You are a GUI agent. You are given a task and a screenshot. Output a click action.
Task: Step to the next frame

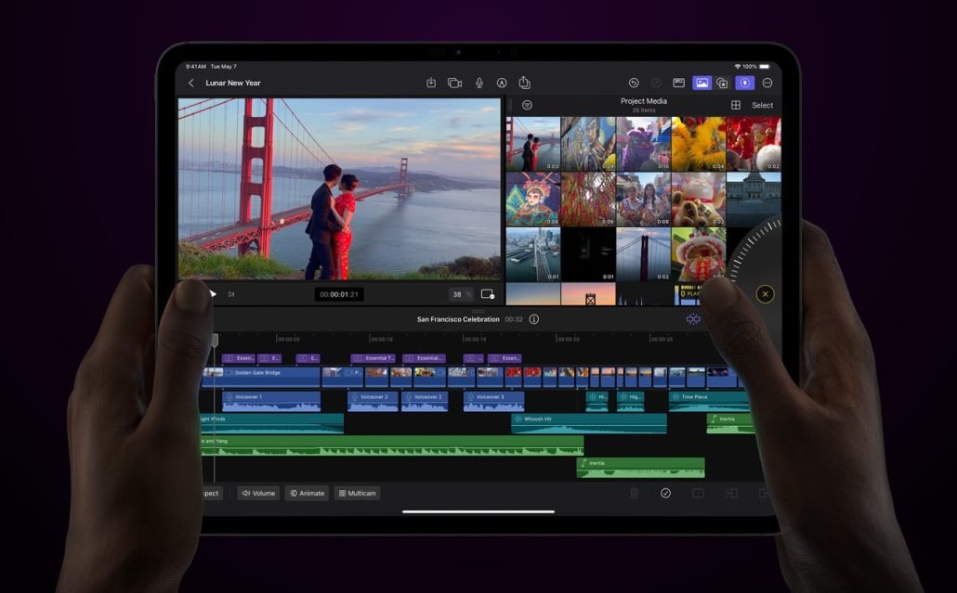click(231, 294)
